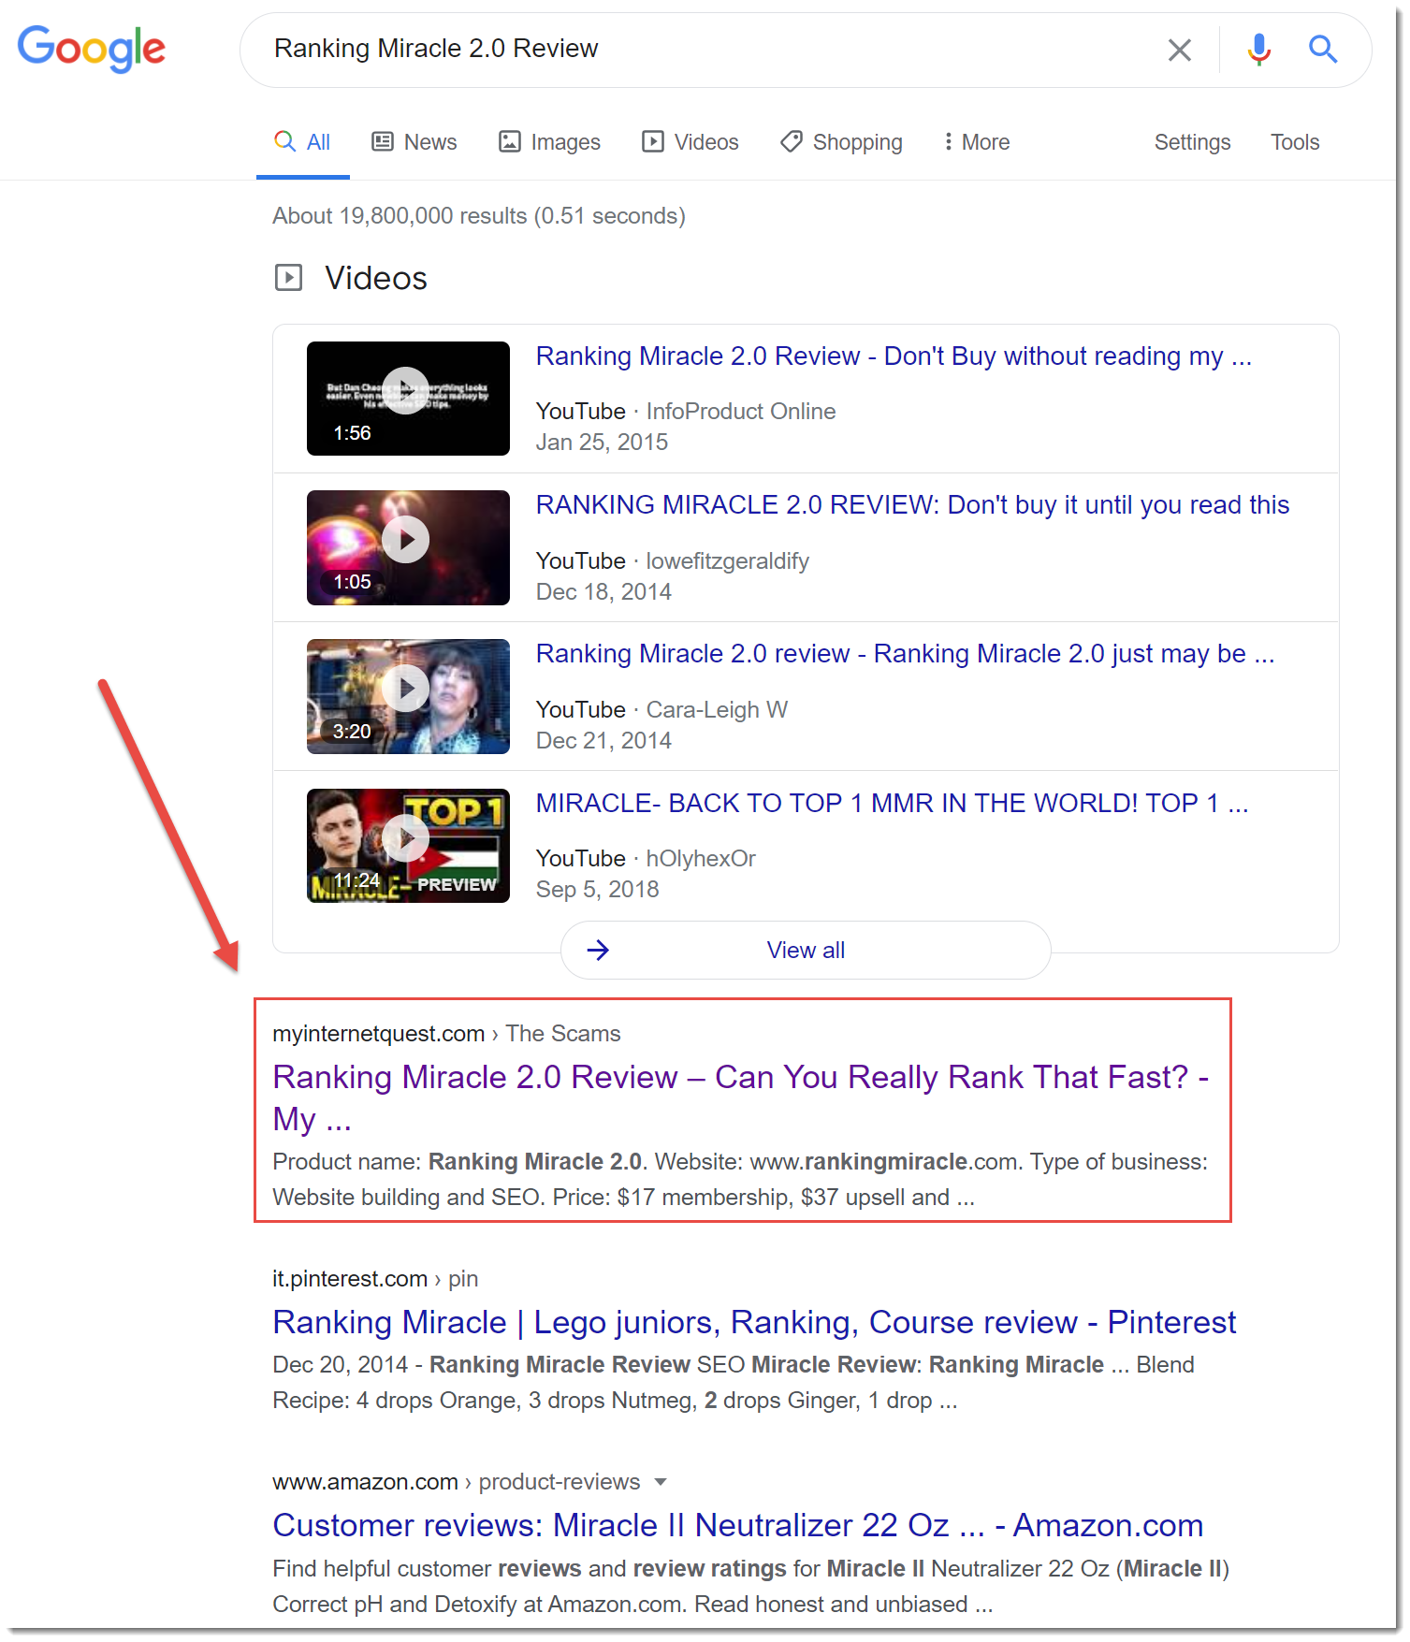This screenshot has height=1642, width=1410.
Task: Open 'MIRACLE- BACK TO TOP 1 MMR' link
Action: click(892, 804)
